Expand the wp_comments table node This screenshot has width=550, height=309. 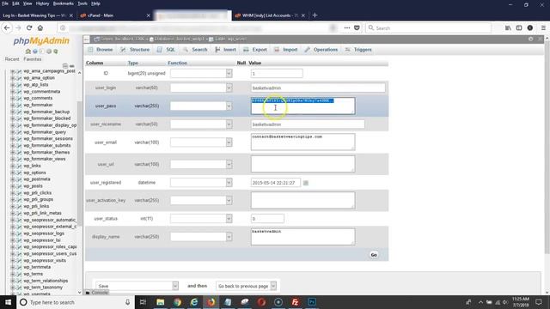pos(13,98)
